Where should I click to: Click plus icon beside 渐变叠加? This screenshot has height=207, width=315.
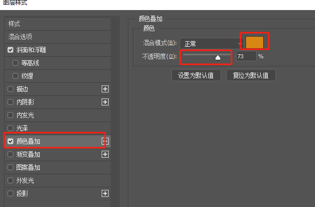coord(105,154)
